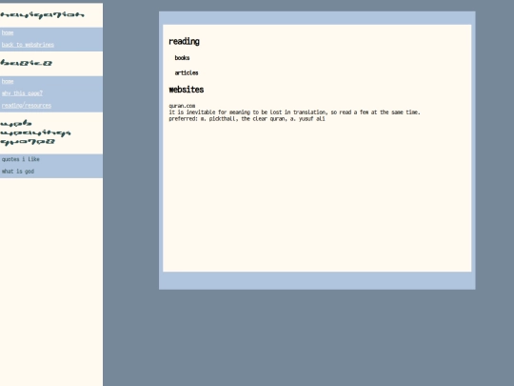The image size is (514, 386).
Task: Open the home link under the navigation heading
Action: [x=8, y=32]
